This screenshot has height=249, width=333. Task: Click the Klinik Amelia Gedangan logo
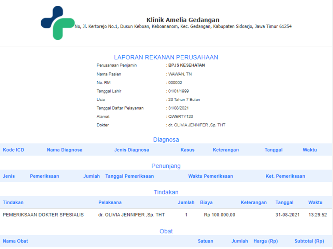[x=58, y=23]
